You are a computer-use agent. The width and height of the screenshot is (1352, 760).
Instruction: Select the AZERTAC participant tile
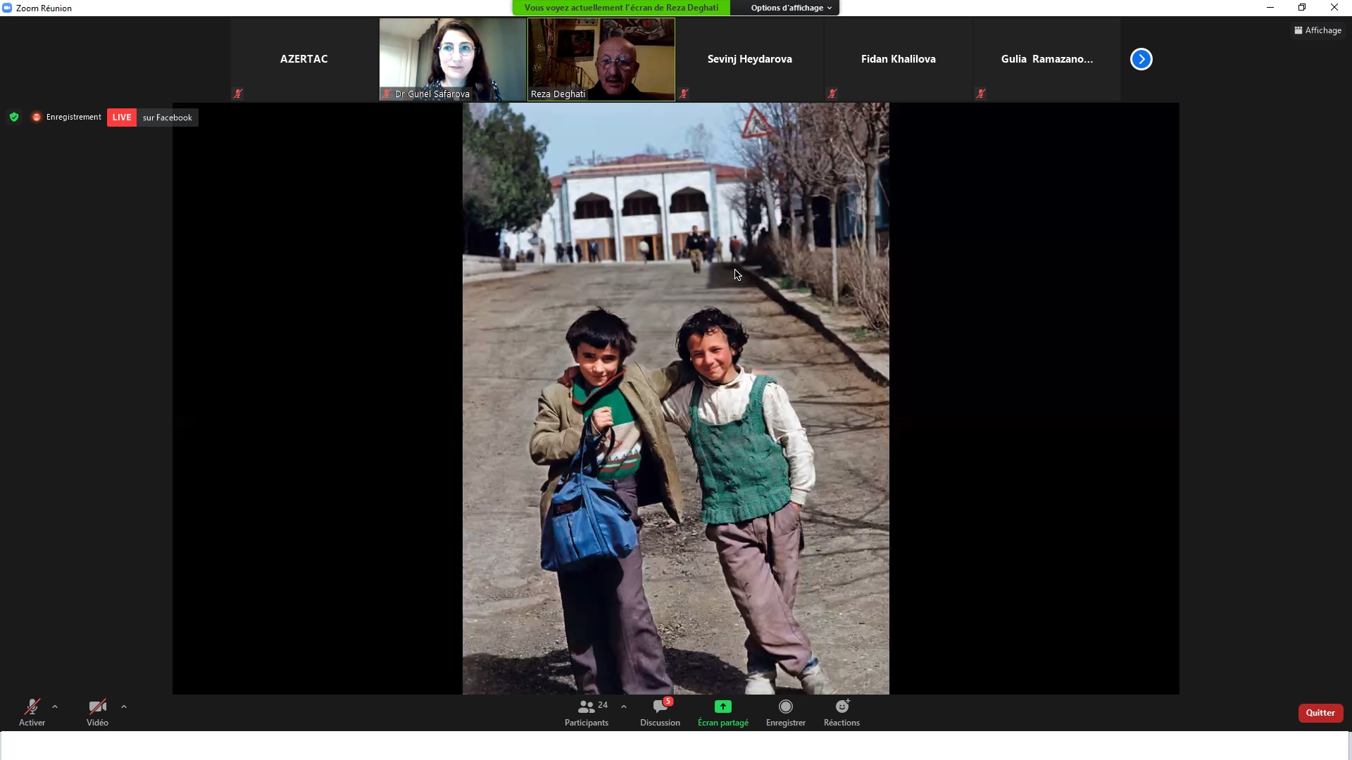pyautogui.click(x=304, y=59)
